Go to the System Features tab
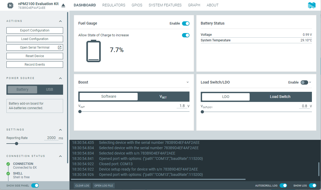This screenshot has width=321, height=190. point(165,5)
